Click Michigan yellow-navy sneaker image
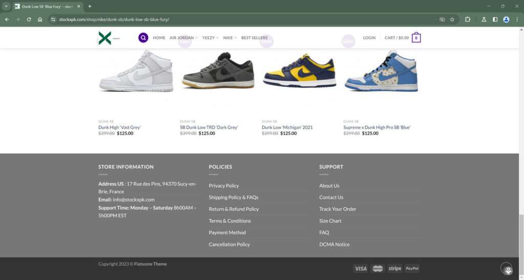Viewport: 524px width, 280px height. (300, 71)
